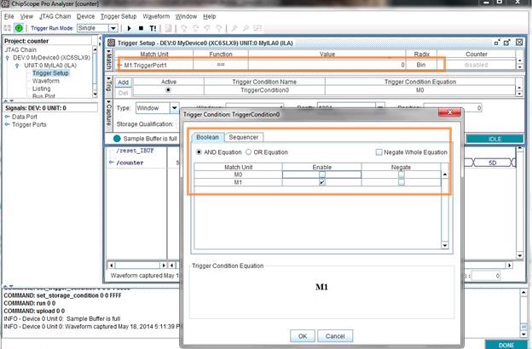This screenshot has width=532, height=349.
Task: Click the Del trigger condition button
Action: click(123, 93)
